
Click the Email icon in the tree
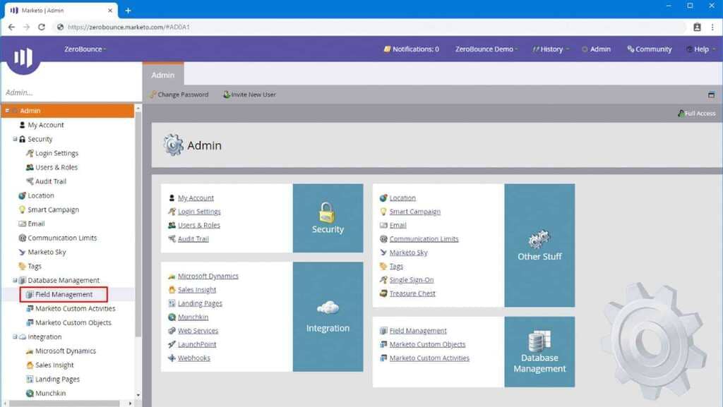coord(22,224)
